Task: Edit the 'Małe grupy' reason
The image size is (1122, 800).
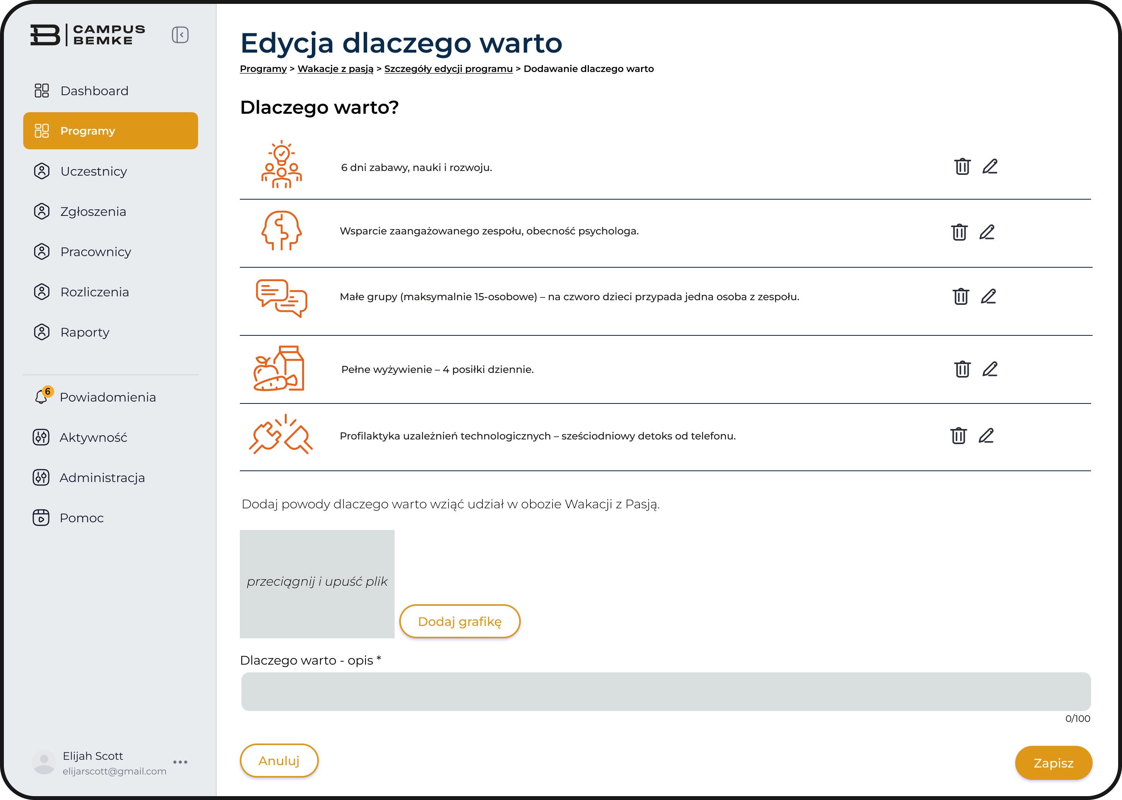Action: tap(988, 297)
